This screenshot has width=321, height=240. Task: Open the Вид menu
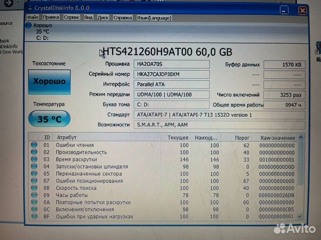[88, 17]
